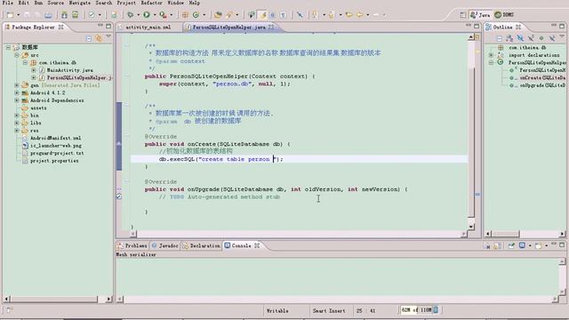The width and height of the screenshot is (569, 320).
Task: Click the green Run button icon
Action: tap(146, 15)
